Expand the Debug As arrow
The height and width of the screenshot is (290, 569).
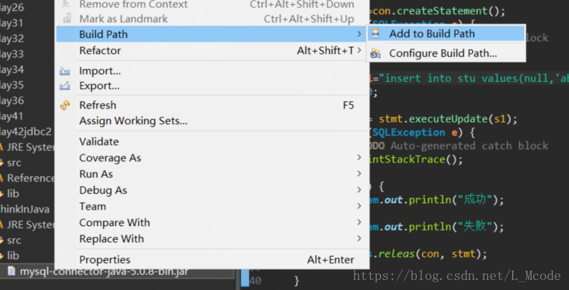tap(359, 190)
